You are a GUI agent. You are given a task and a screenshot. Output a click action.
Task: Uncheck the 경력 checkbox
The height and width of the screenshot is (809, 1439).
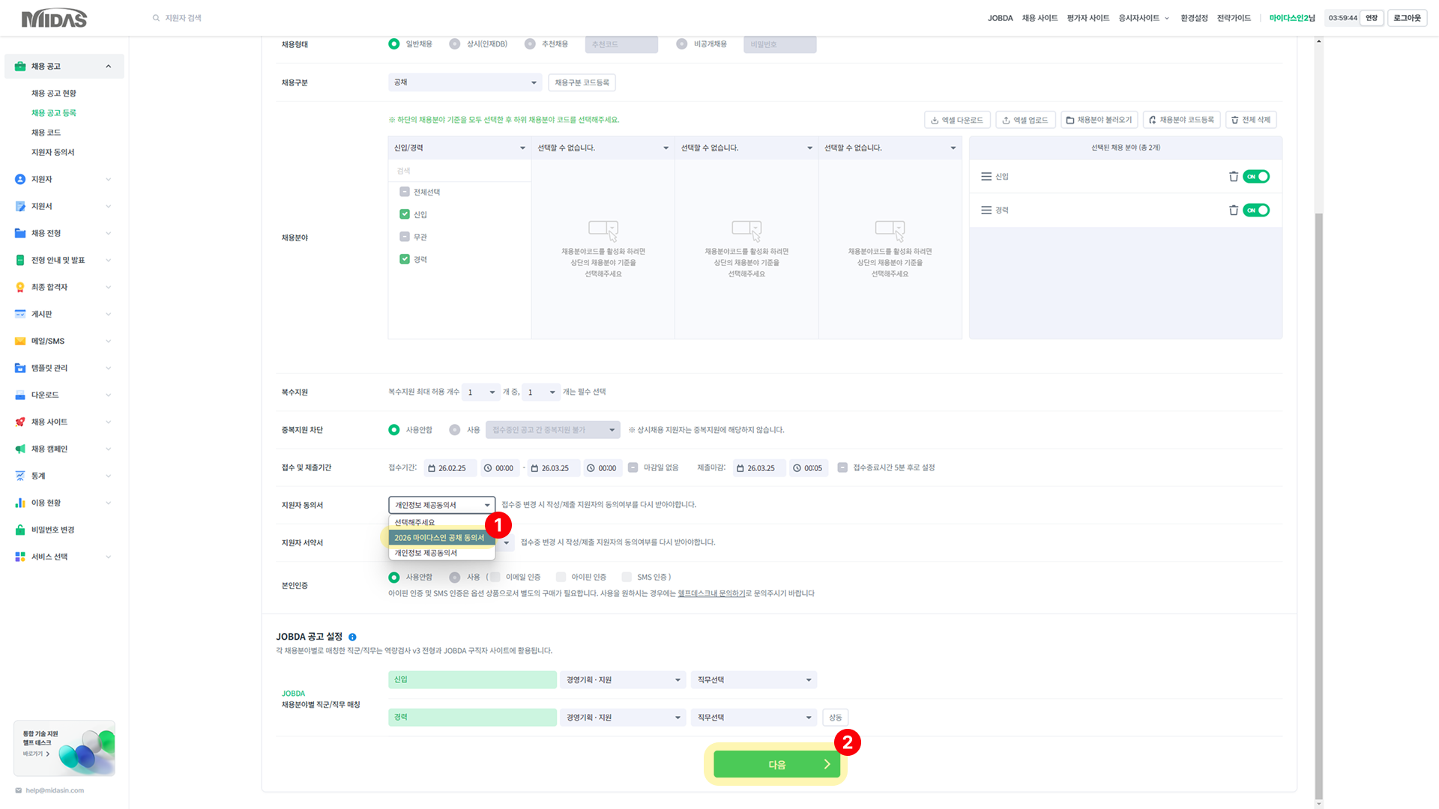tap(405, 259)
